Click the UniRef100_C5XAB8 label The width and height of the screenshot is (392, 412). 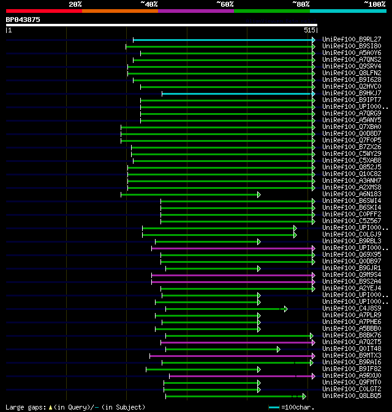click(352, 161)
